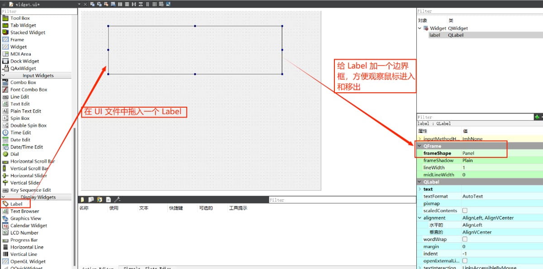Image resolution: width=543 pixels, height=269 pixels.
Task: Collapse the Widget QWidget tree node
Action: click(420, 28)
